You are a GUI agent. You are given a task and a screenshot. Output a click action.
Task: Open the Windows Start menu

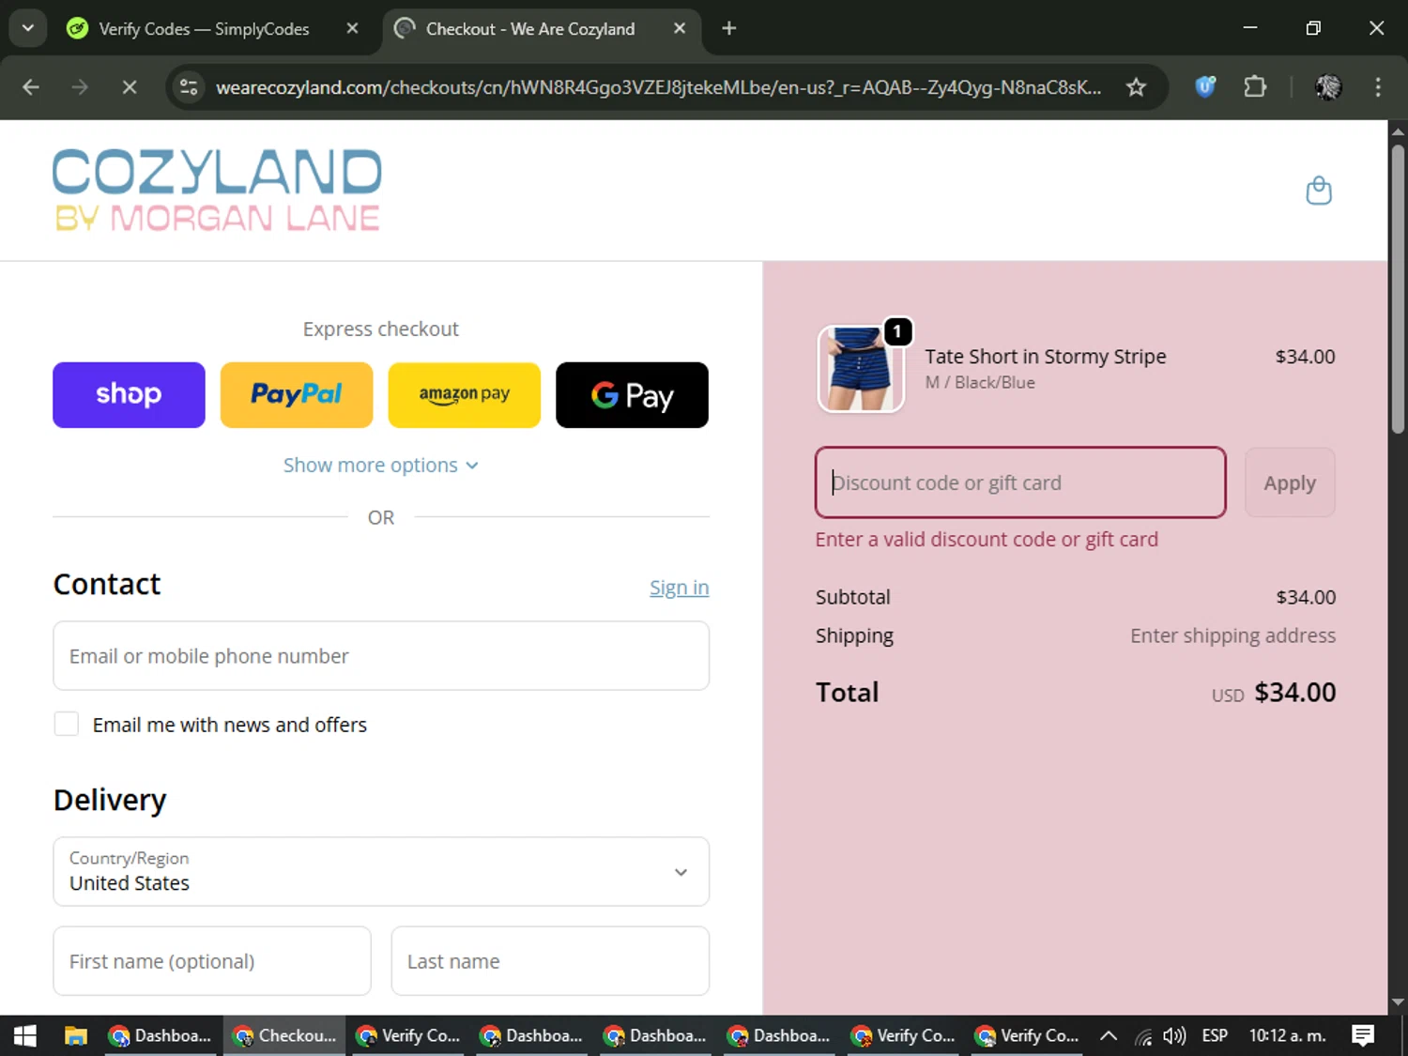[x=25, y=1035]
